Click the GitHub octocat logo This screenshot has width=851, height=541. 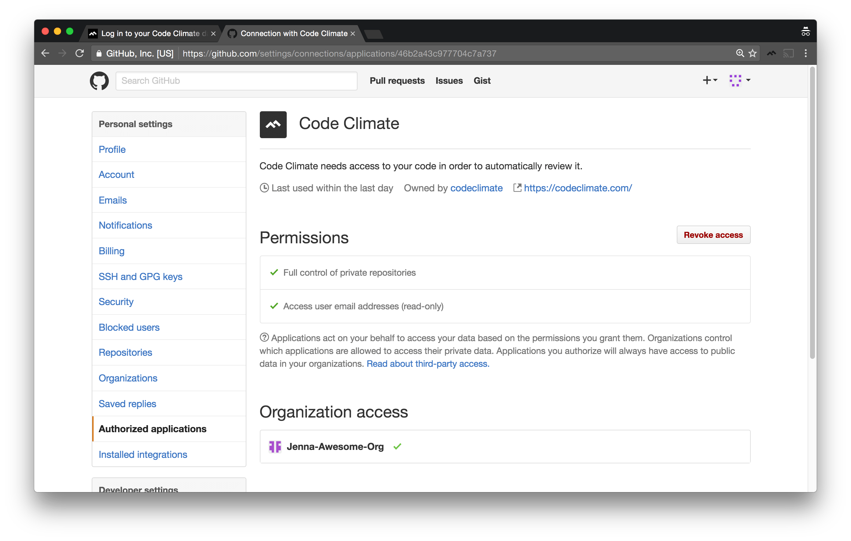point(99,81)
